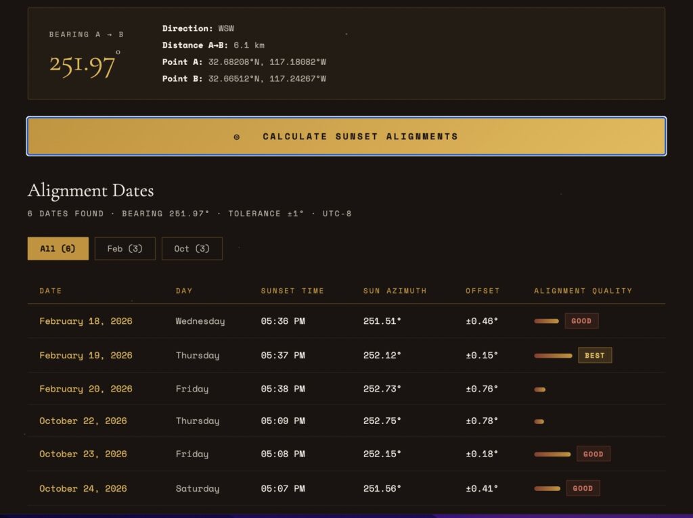Click the Offset column header
Viewport: 693px width, 518px height.
click(482, 291)
